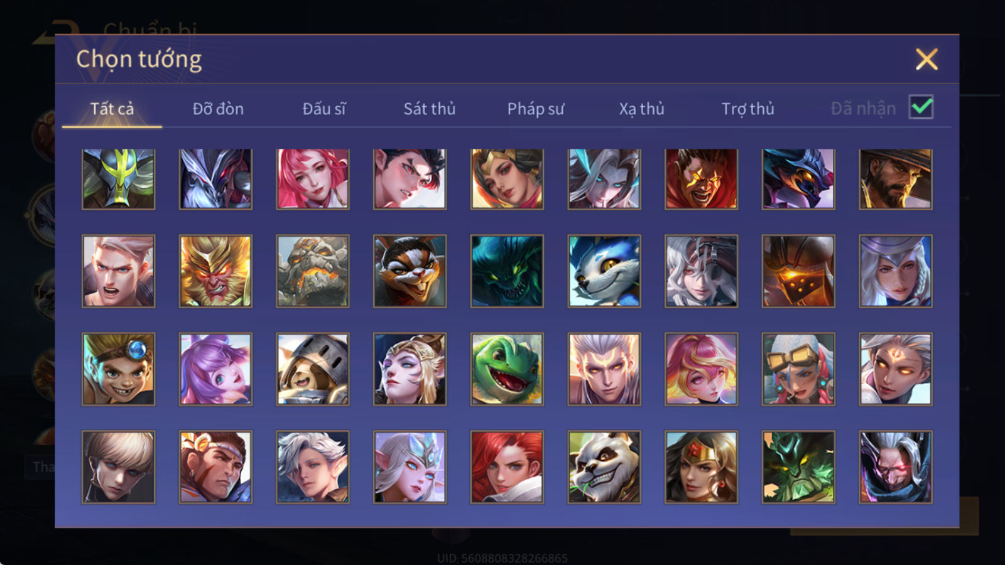Open the Trợ thủ tab
This screenshot has height=565, width=1005.
click(x=747, y=109)
